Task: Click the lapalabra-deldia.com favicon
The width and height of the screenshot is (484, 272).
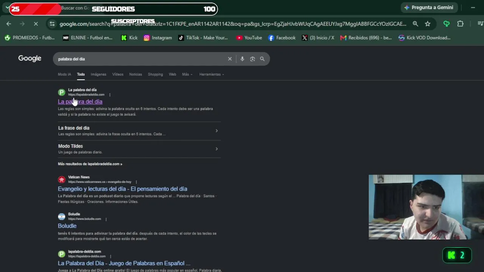Action: [x=62, y=254]
